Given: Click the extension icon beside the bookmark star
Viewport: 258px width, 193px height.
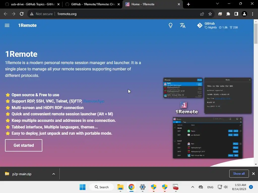Looking at the screenshot, I should coord(220,14).
